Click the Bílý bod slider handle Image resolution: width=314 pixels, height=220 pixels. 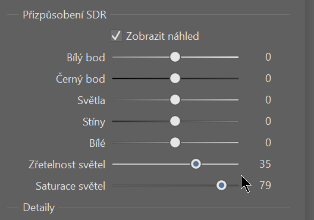click(175, 57)
